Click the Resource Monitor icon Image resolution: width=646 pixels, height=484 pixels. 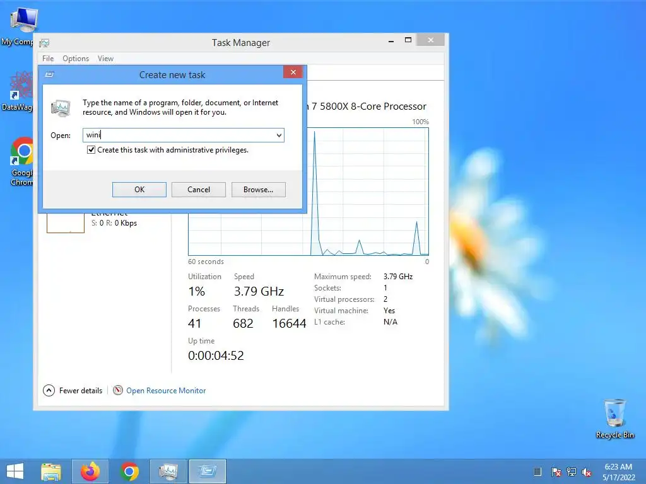coord(118,390)
